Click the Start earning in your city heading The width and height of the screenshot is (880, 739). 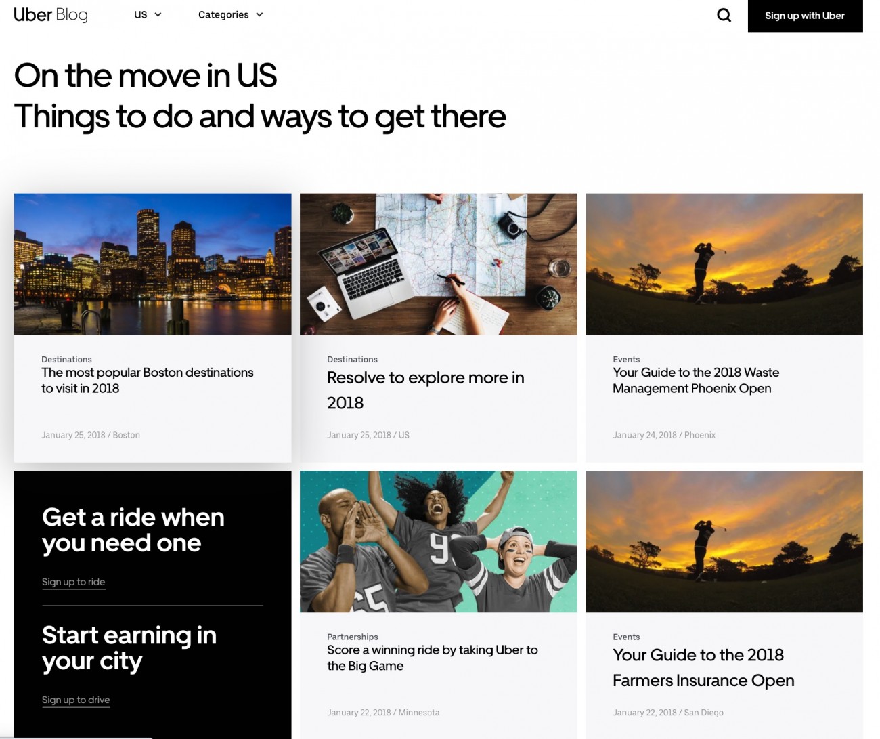129,648
